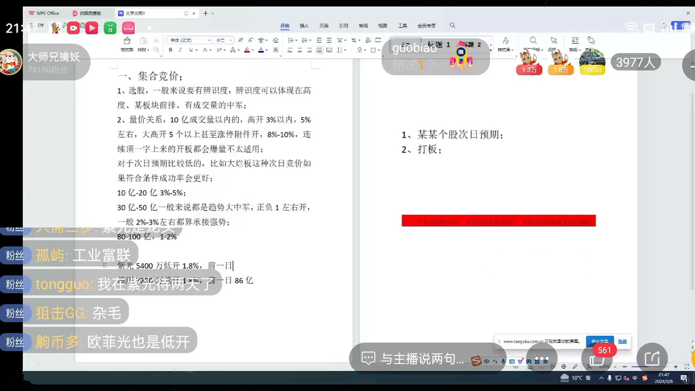Open the font size dropdown
This screenshot has height=391, width=695.
point(230,40)
